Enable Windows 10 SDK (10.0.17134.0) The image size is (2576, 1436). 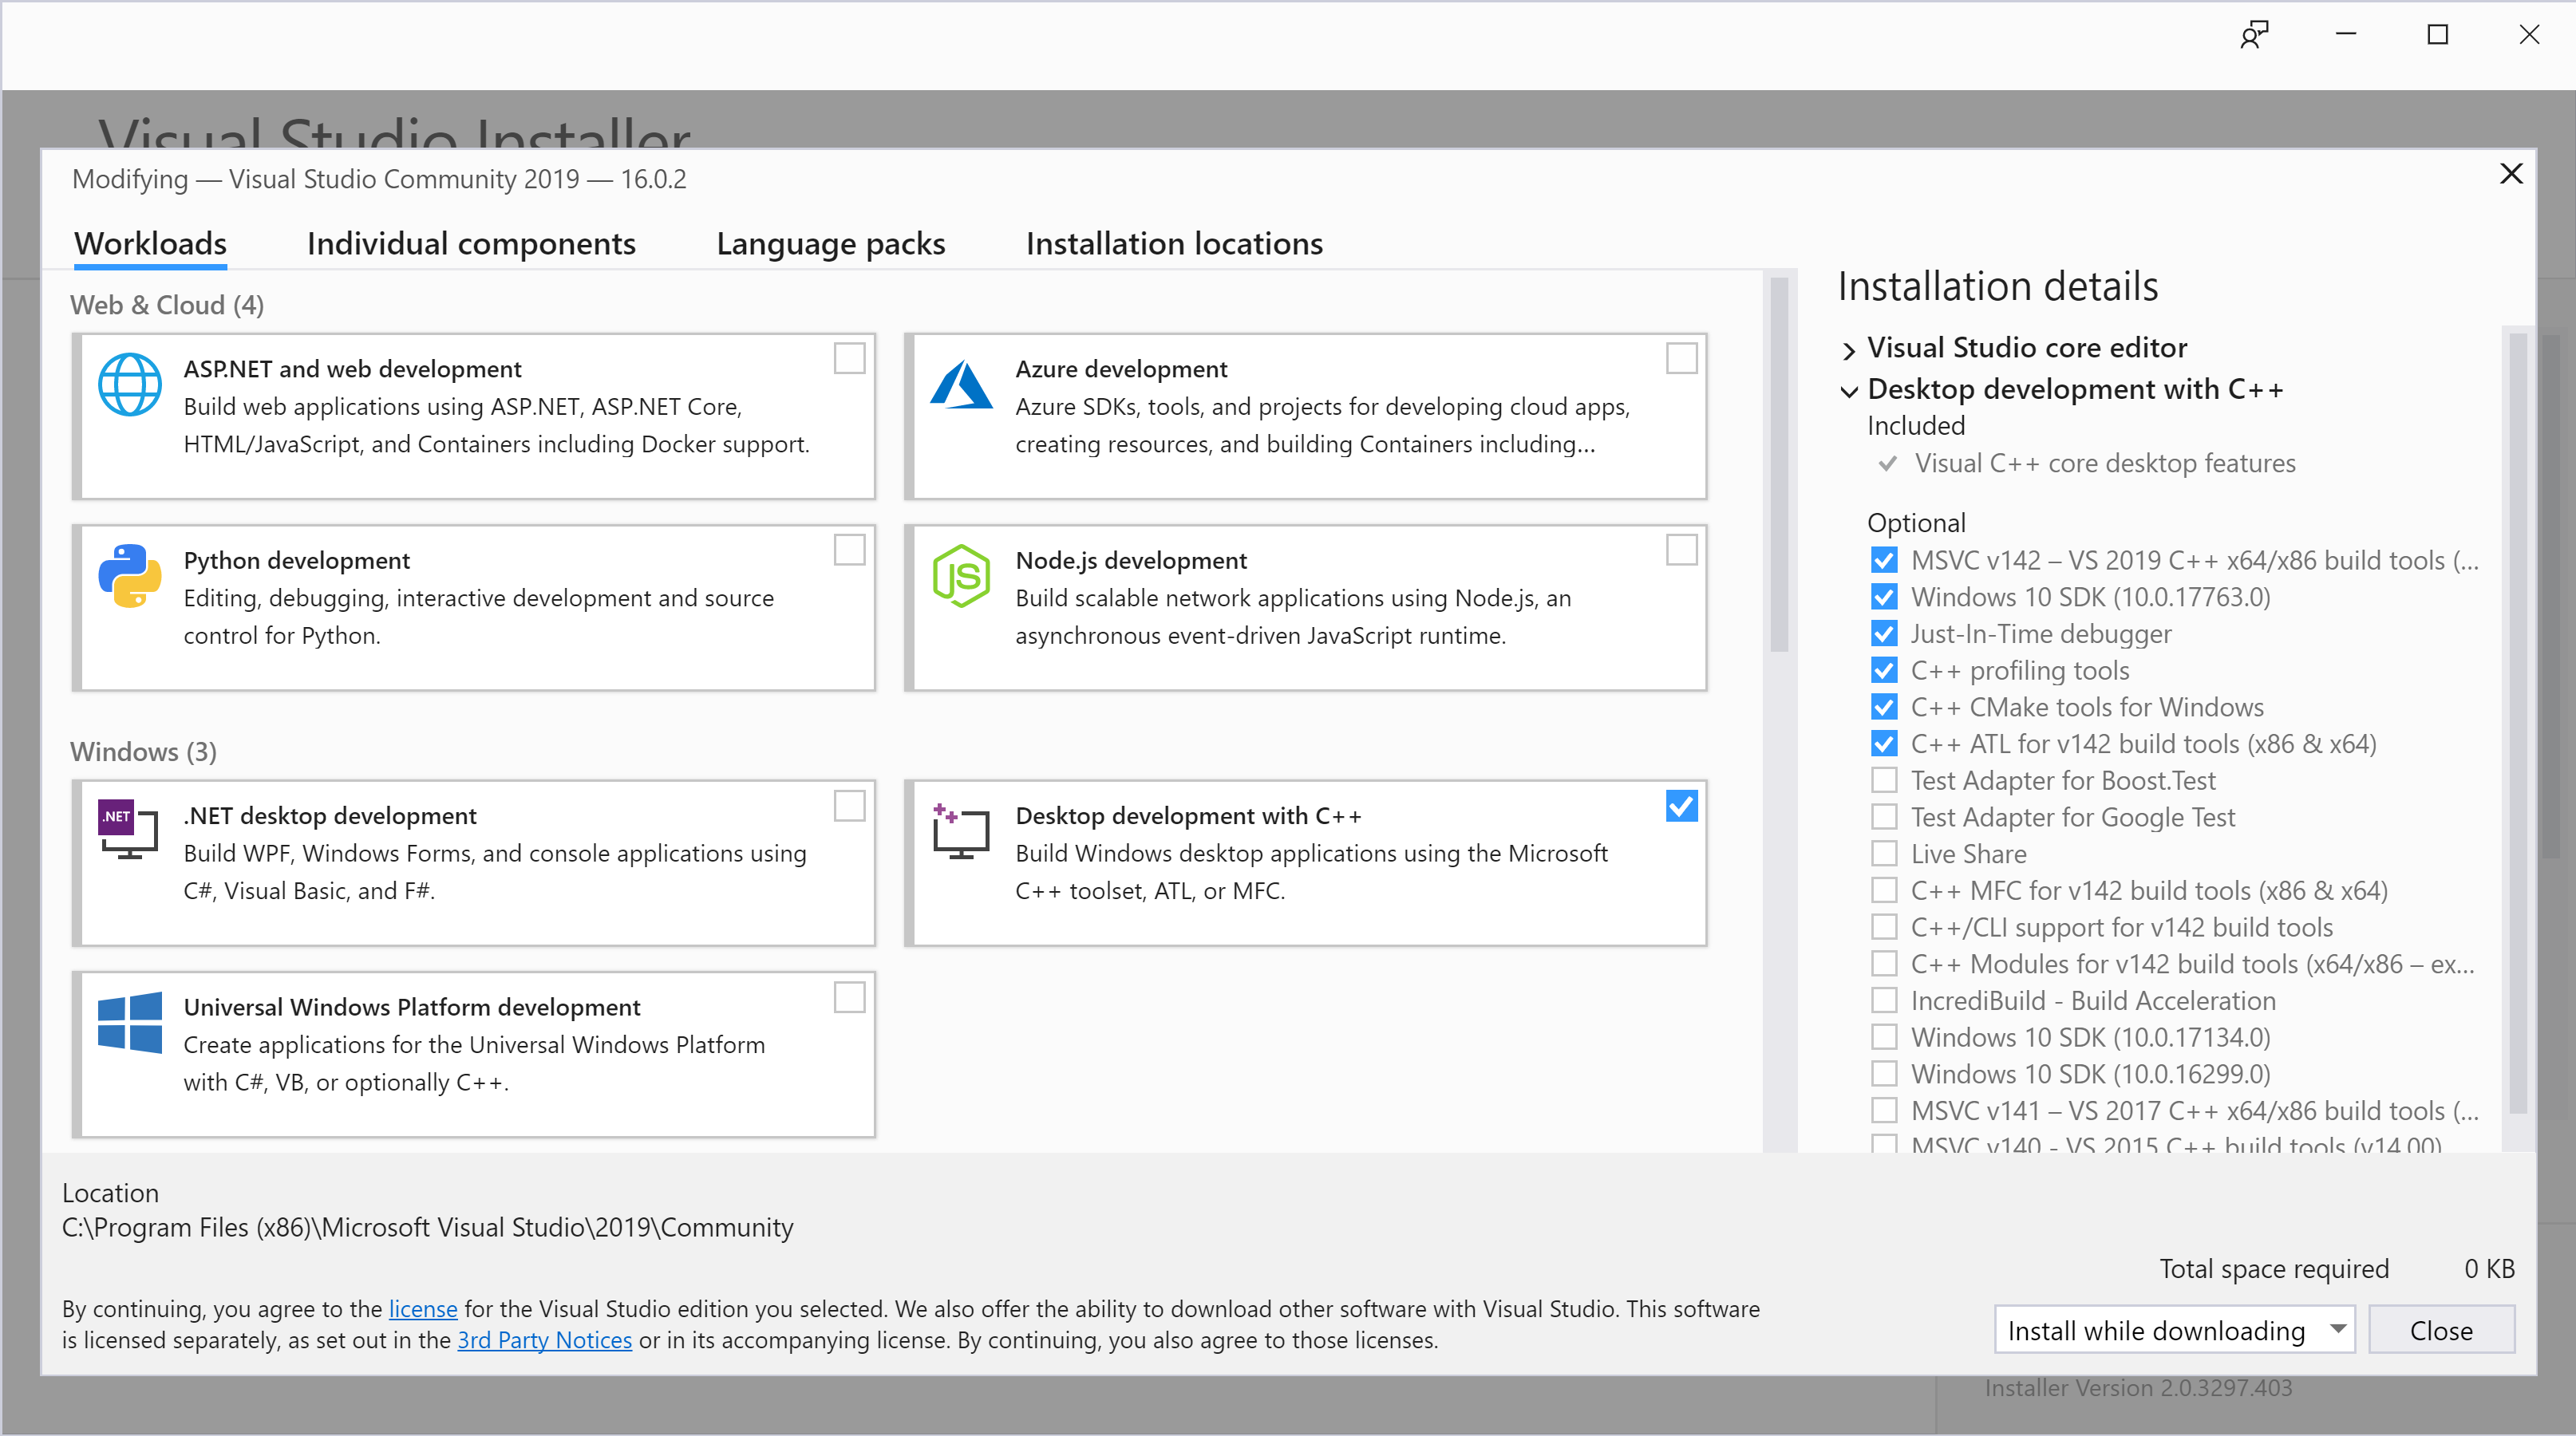pyautogui.click(x=1884, y=1037)
